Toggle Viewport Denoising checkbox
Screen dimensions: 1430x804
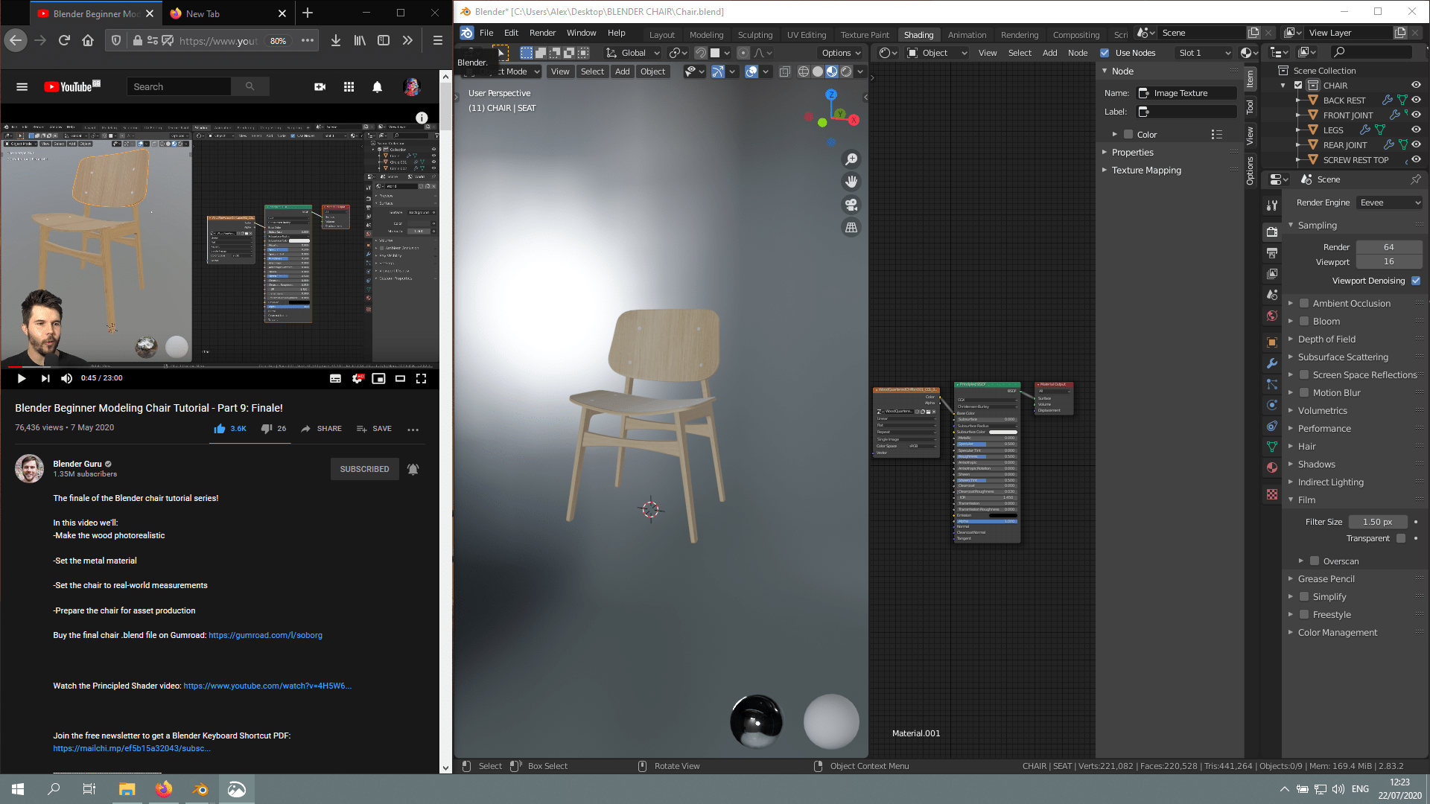coord(1414,281)
